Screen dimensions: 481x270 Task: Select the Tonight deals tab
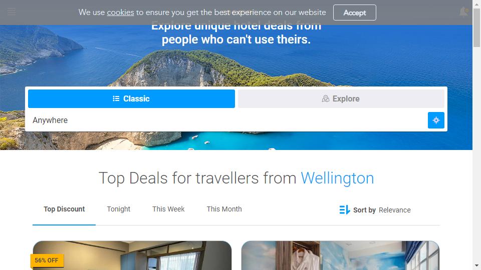[118, 209]
